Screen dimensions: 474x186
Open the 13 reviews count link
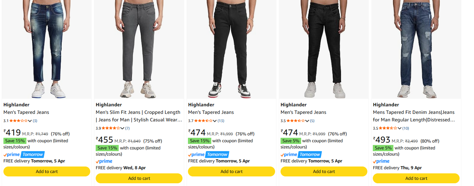point(221,121)
